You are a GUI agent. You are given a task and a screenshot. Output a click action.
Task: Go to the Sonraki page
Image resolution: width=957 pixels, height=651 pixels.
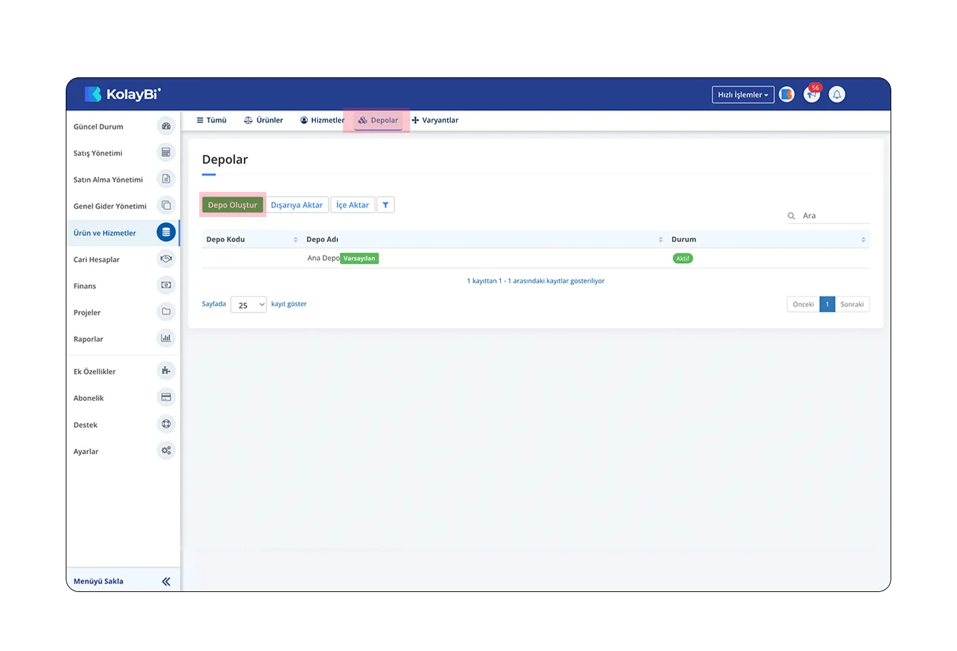click(x=852, y=304)
